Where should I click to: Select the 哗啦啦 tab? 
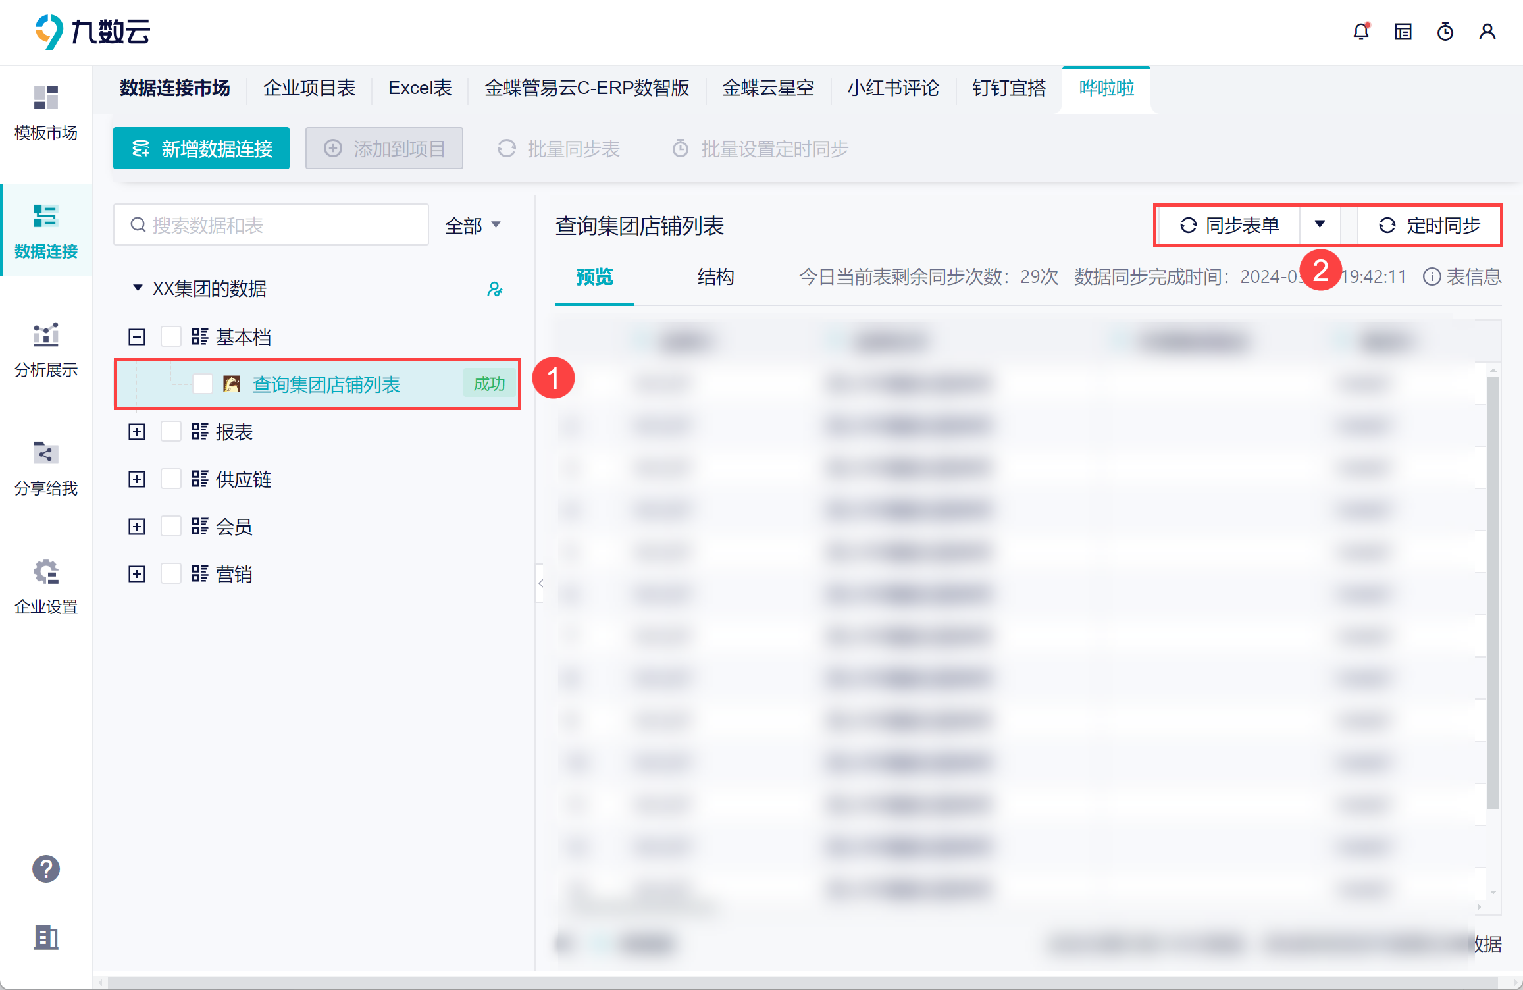coord(1106,89)
